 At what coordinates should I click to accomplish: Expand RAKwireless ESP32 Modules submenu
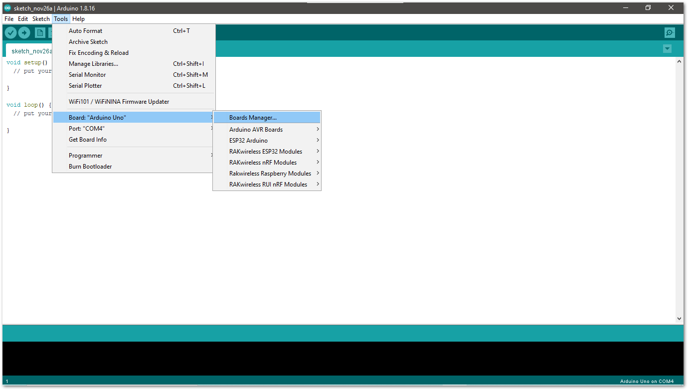[x=267, y=152]
